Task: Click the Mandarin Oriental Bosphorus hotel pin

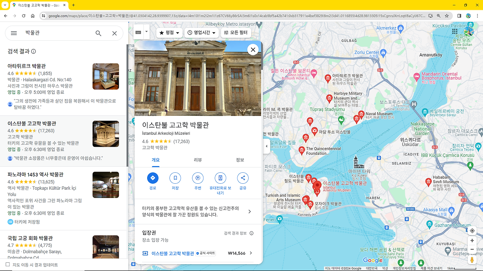Action: pos(417,77)
